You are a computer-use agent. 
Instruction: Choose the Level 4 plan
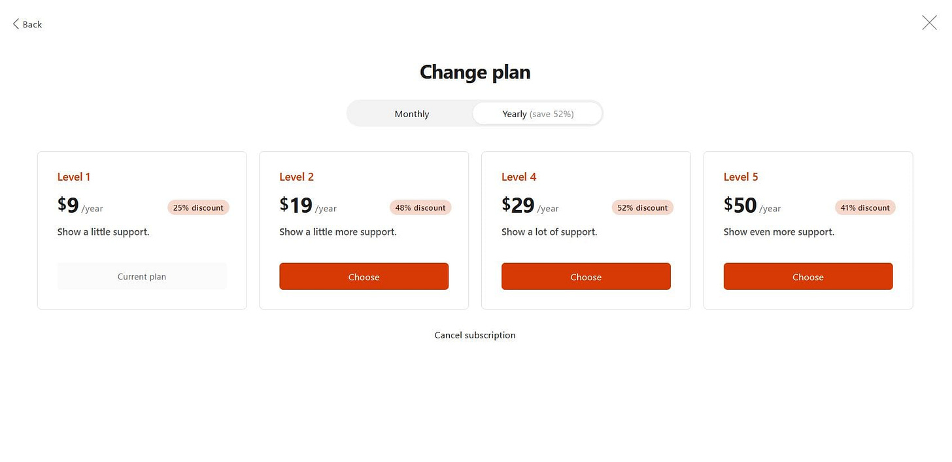(x=586, y=276)
